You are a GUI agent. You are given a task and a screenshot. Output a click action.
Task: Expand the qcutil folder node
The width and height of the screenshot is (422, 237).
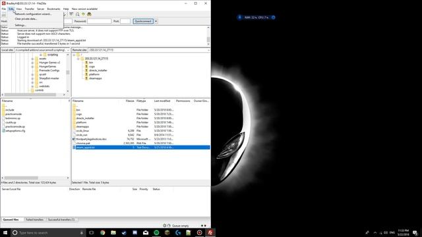coord(32,74)
